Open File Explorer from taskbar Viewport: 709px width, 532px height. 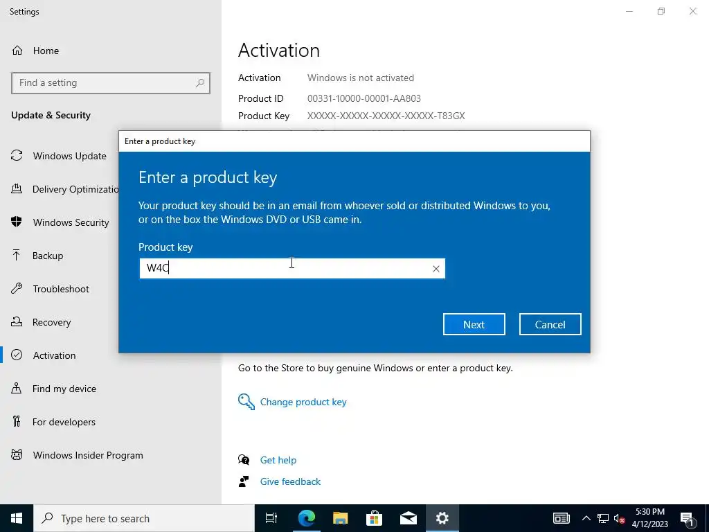point(340,518)
